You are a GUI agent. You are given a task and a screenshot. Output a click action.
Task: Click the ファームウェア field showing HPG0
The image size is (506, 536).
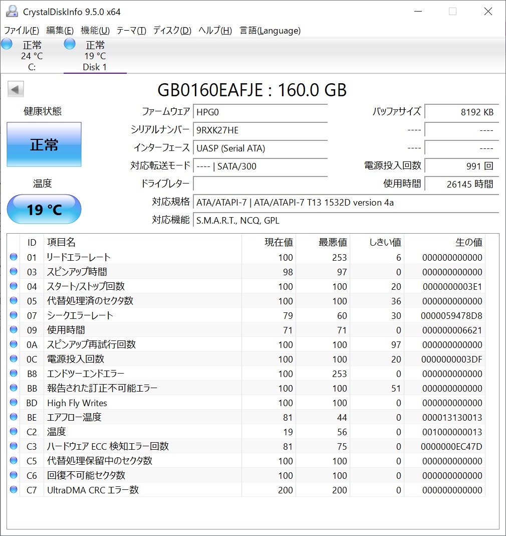point(261,112)
